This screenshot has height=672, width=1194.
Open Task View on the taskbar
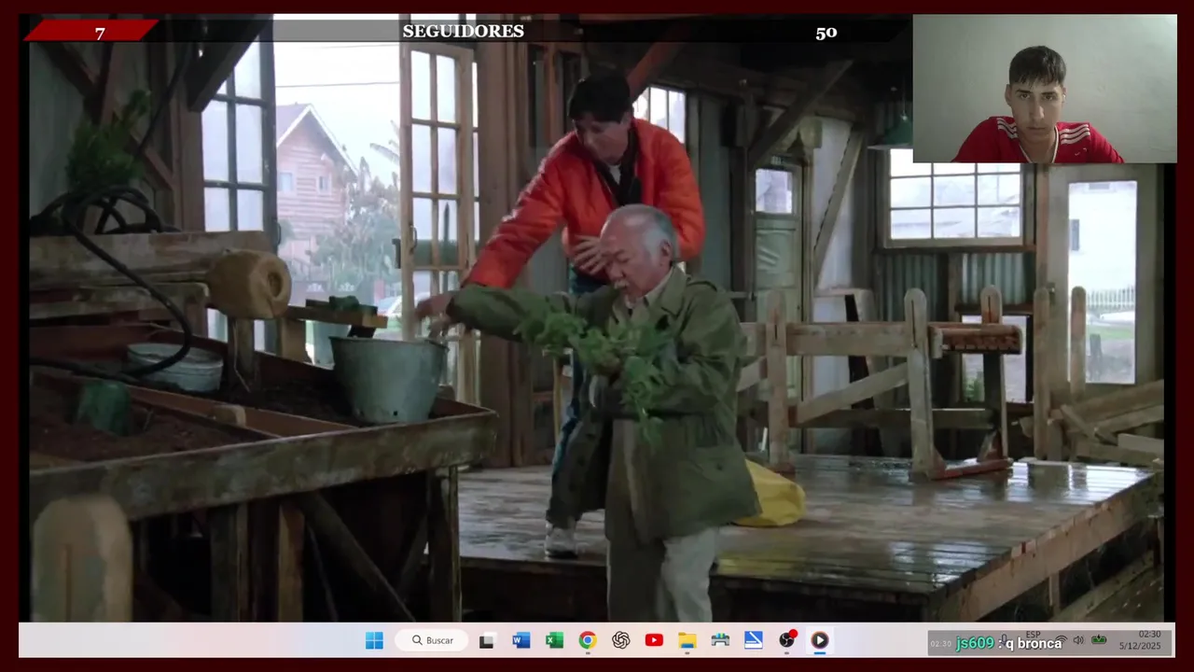click(487, 640)
